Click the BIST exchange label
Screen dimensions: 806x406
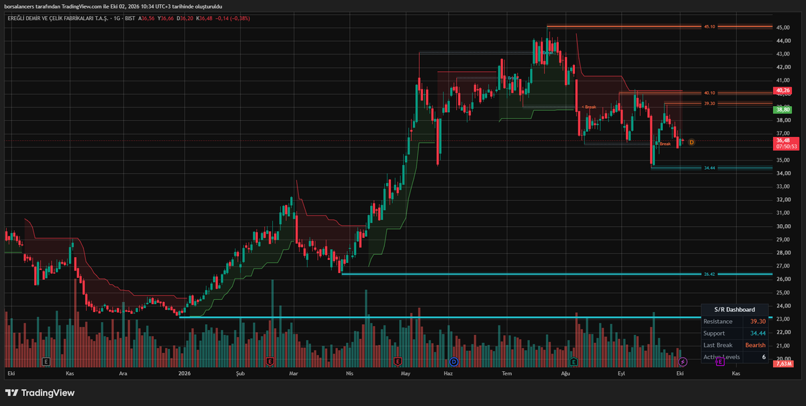129,18
